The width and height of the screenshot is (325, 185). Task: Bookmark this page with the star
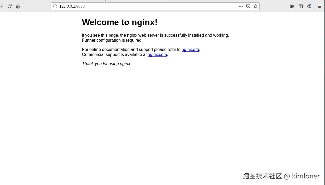click(x=256, y=6)
